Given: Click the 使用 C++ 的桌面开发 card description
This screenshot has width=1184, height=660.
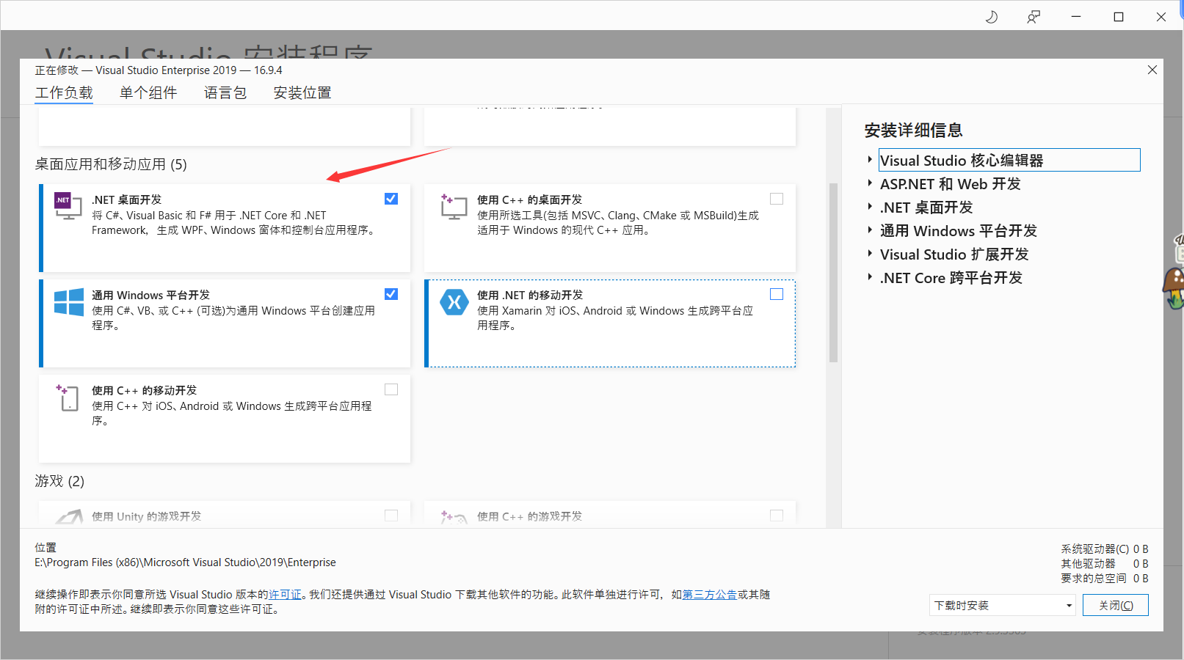Looking at the screenshot, I should click(618, 223).
